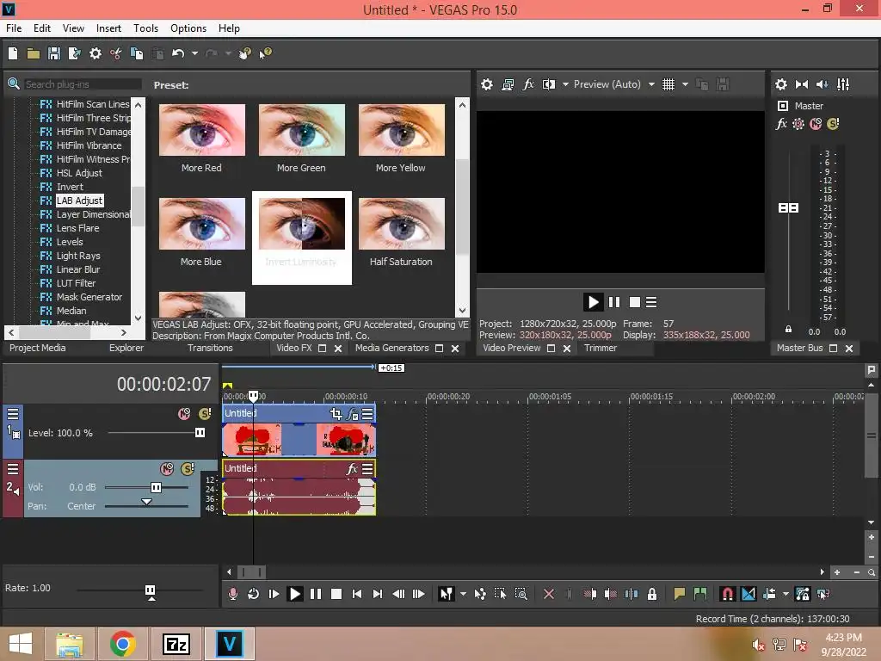
Task: Open Master automation settings gear icon
Action: pyautogui.click(x=798, y=124)
